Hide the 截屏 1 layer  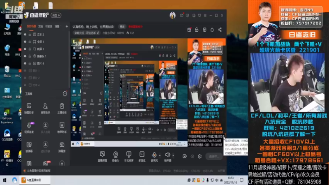pyautogui.click(x=25, y=49)
